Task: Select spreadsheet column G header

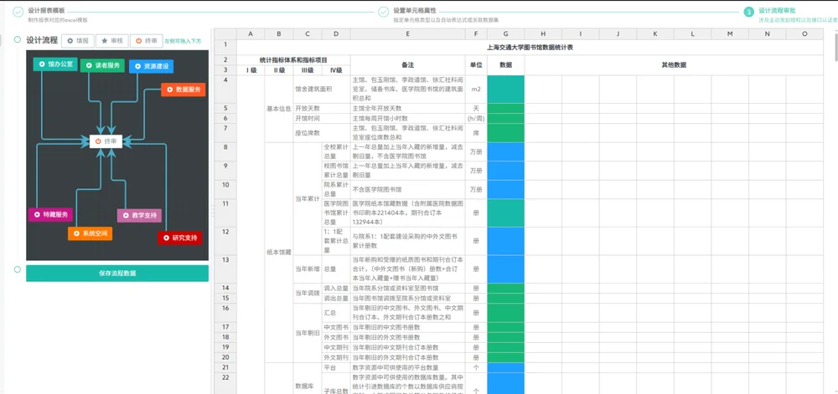Action: click(x=505, y=34)
